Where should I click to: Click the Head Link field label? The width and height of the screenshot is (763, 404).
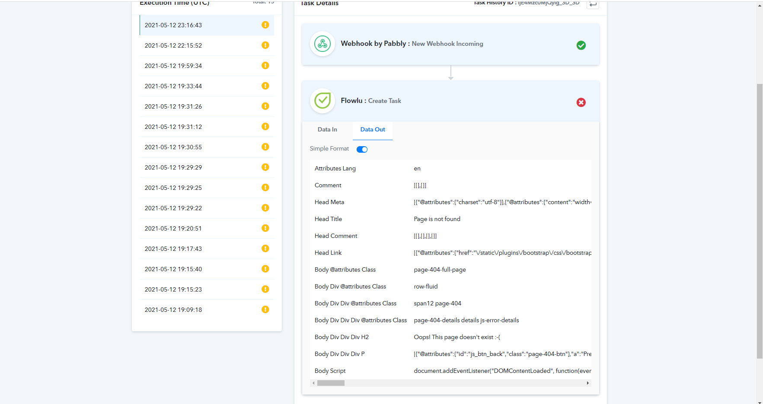click(x=328, y=253)
